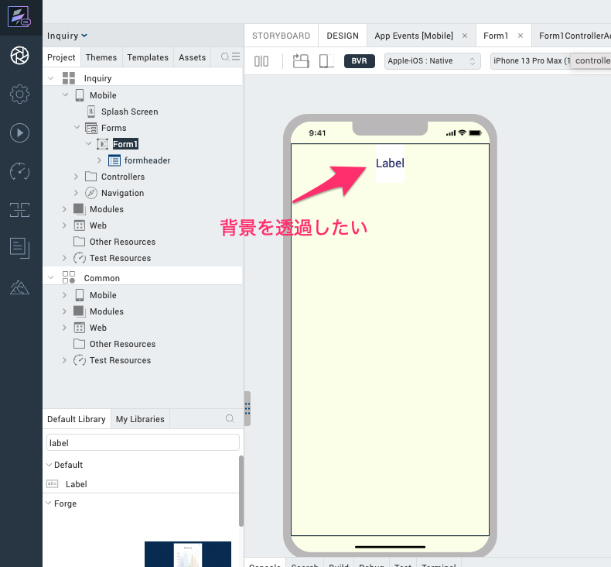Close the App Events [Mobile] tab

click(x=465, y=36)
